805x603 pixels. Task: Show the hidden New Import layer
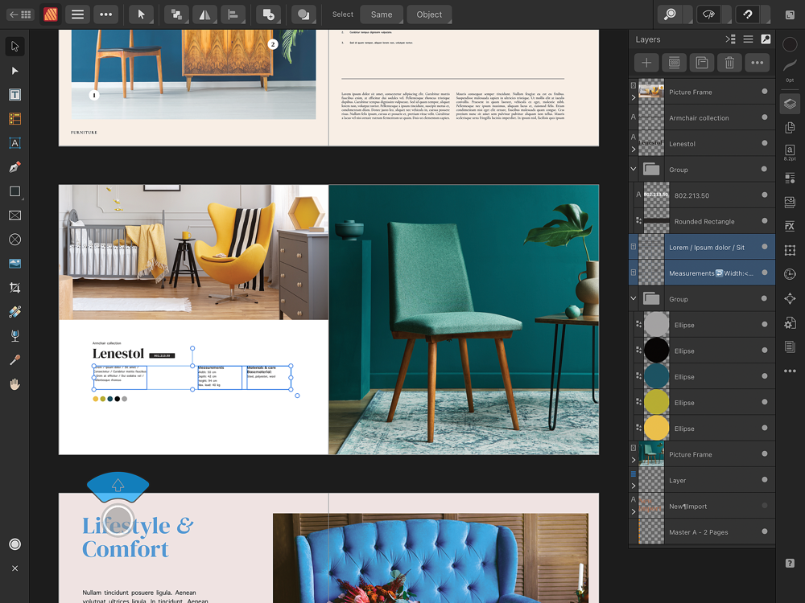click(765, 506)
